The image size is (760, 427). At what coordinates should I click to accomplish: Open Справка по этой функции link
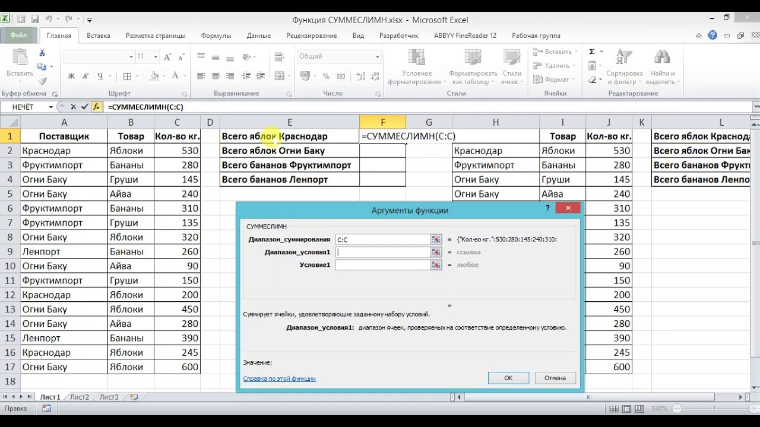[279, 378]
